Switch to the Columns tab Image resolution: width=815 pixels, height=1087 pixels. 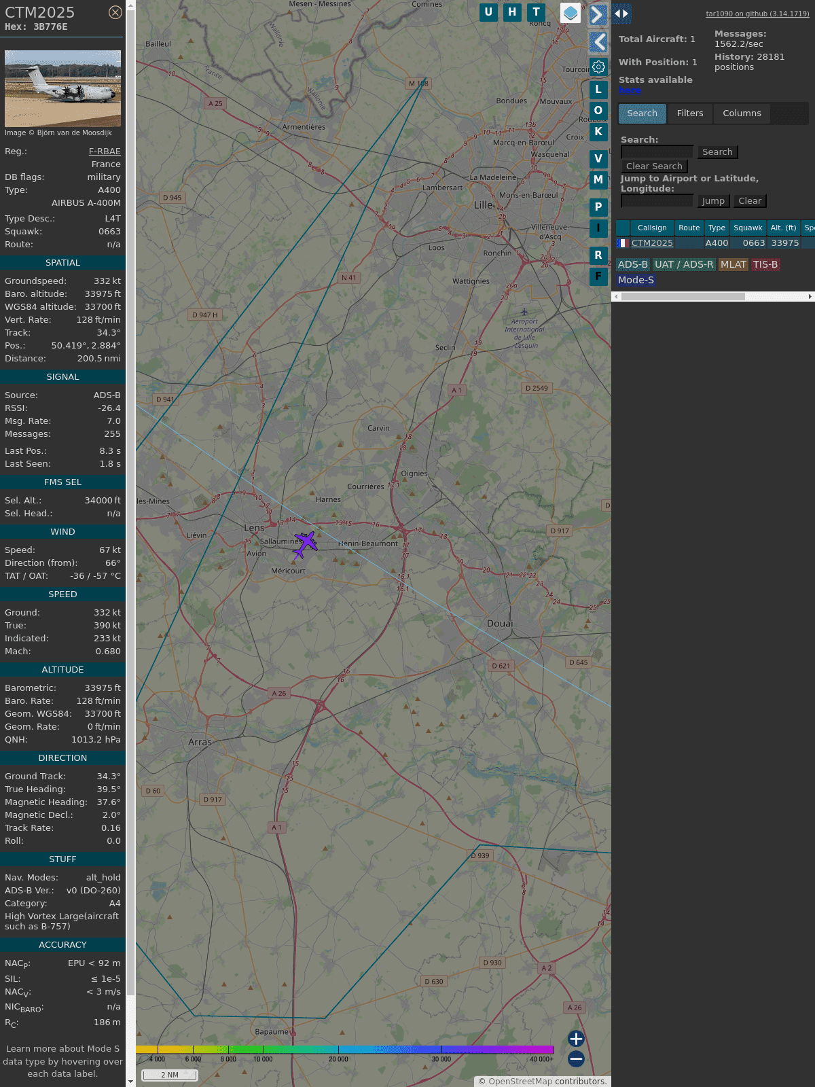coord(742,113)
